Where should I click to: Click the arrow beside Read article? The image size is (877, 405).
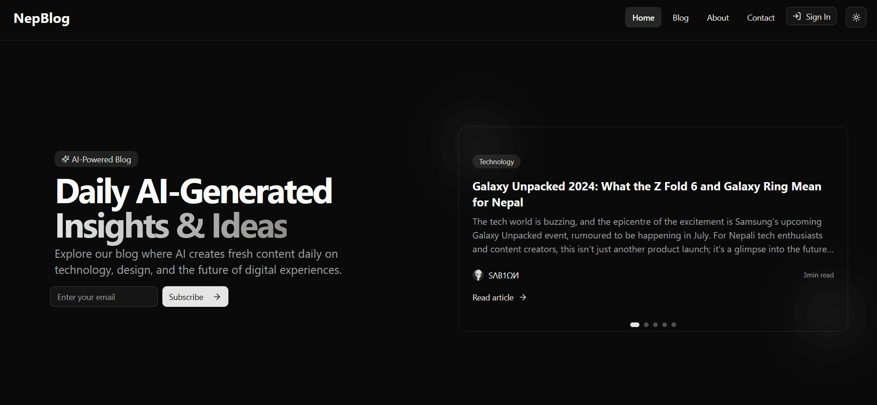[523, 298]
